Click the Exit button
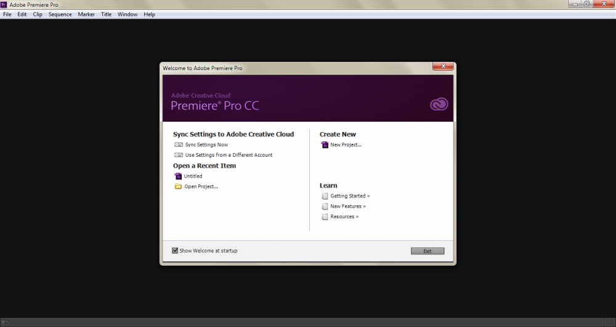The height and width of the screenshot is (327, 616). pyautogui.click(x=428, y=251)
